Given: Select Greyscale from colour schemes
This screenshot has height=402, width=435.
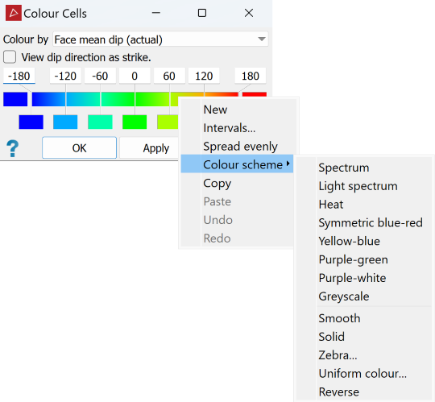Looking at the screenshot, I should click(x=344, y=296).
